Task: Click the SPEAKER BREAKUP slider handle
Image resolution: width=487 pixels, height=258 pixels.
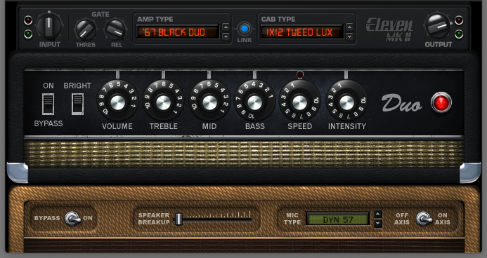Action: (x=178, y=219)
